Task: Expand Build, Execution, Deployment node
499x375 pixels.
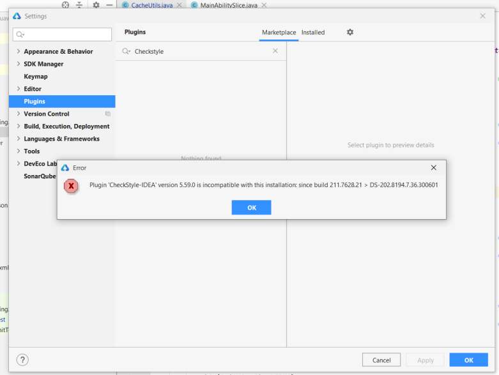Action: coord(19,126)
